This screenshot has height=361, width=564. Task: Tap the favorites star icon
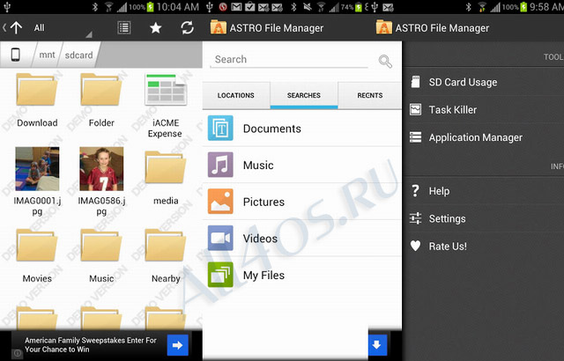[156, 27]
